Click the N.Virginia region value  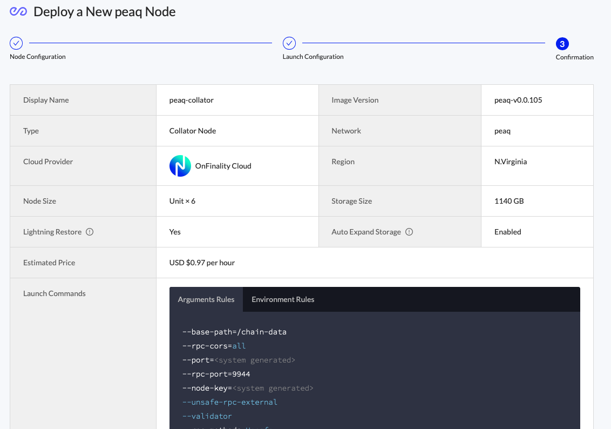511,162
